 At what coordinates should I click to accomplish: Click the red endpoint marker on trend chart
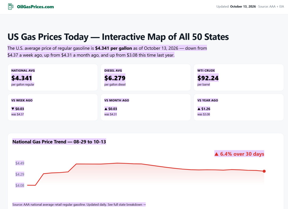point(264,171)
